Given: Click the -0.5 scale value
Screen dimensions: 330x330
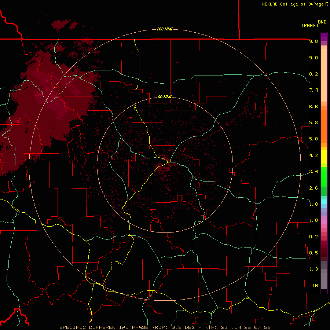Looking at the screenshot, I should point(312,253).
